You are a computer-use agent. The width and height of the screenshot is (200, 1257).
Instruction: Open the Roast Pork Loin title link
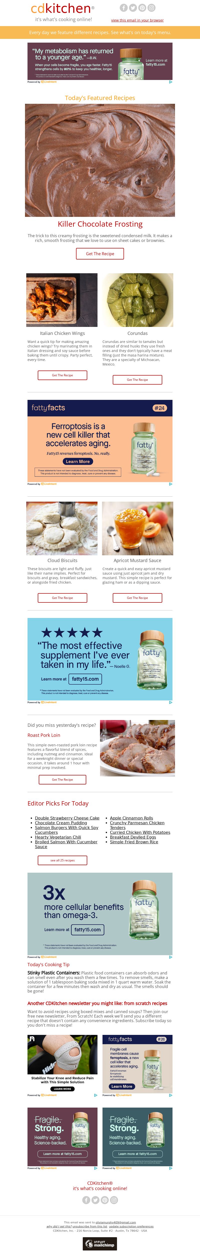point(44,735)
